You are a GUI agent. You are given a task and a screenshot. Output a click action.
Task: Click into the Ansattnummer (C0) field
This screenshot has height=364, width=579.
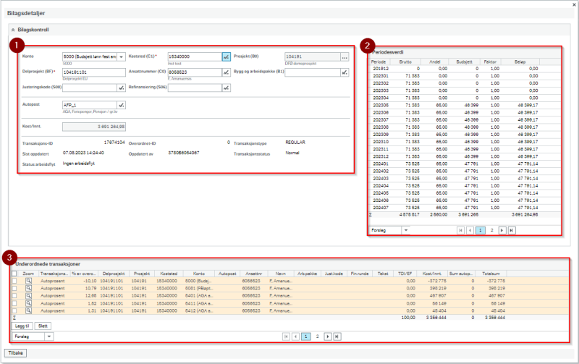pos(195,72)
